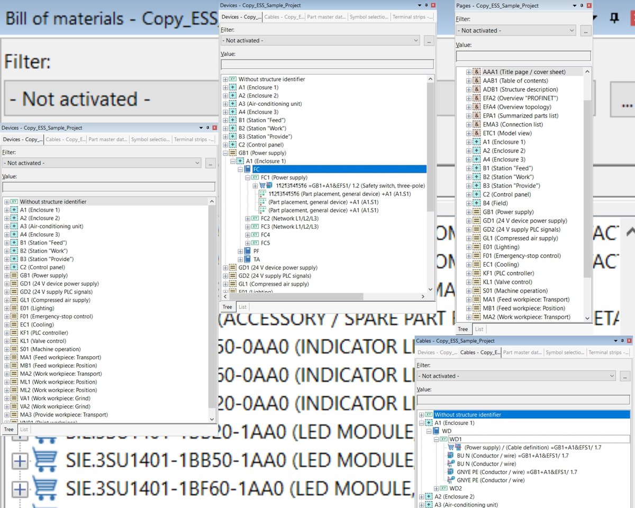Select A2 (Enclosure 2) in Cables window
This screenshot has height=508, width=635.
tap(454, 497)
